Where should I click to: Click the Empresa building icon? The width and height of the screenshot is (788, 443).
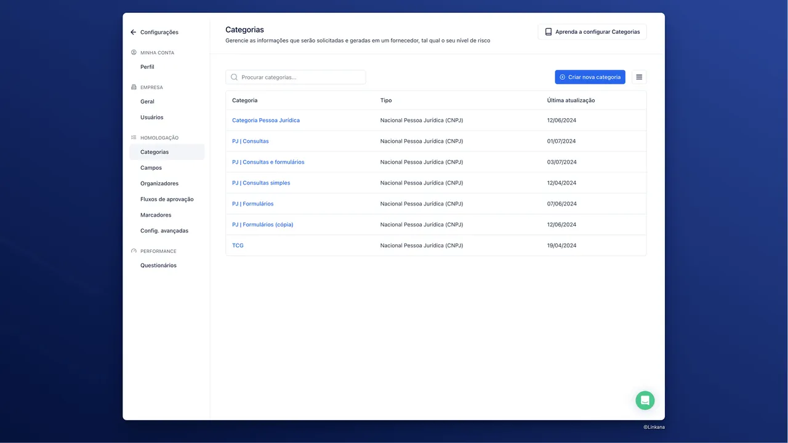[x=134, y=87]
